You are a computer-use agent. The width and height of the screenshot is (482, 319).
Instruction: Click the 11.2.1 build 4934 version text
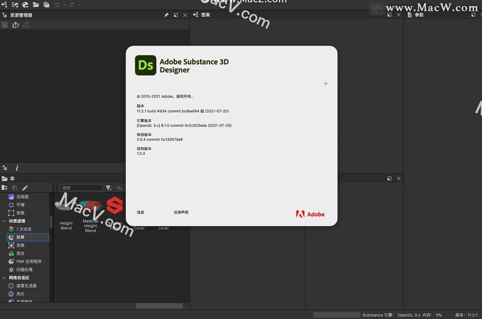[x=183, y=111]
